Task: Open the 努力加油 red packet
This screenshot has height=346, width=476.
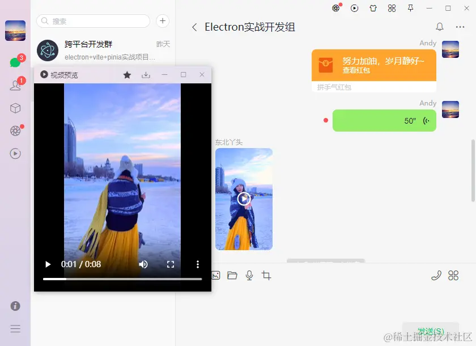Action: pyautogui.click(x=373, y=64)
